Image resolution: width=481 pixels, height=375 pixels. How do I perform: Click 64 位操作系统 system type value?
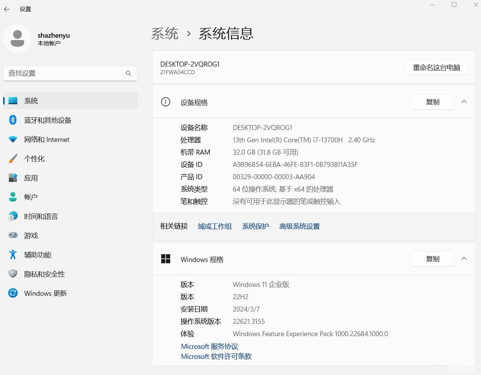point(283,189)
